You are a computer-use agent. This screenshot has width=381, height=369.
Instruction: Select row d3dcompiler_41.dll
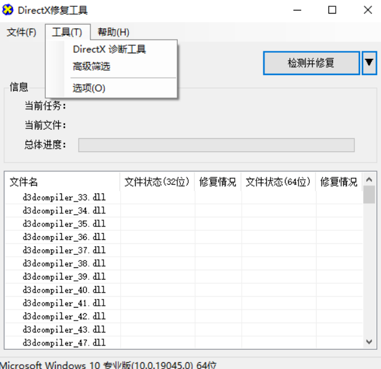coord(184,303)
